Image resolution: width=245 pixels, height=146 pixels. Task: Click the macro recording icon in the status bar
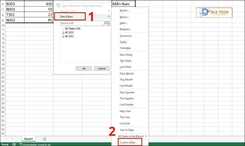click(x=14, y=144)
